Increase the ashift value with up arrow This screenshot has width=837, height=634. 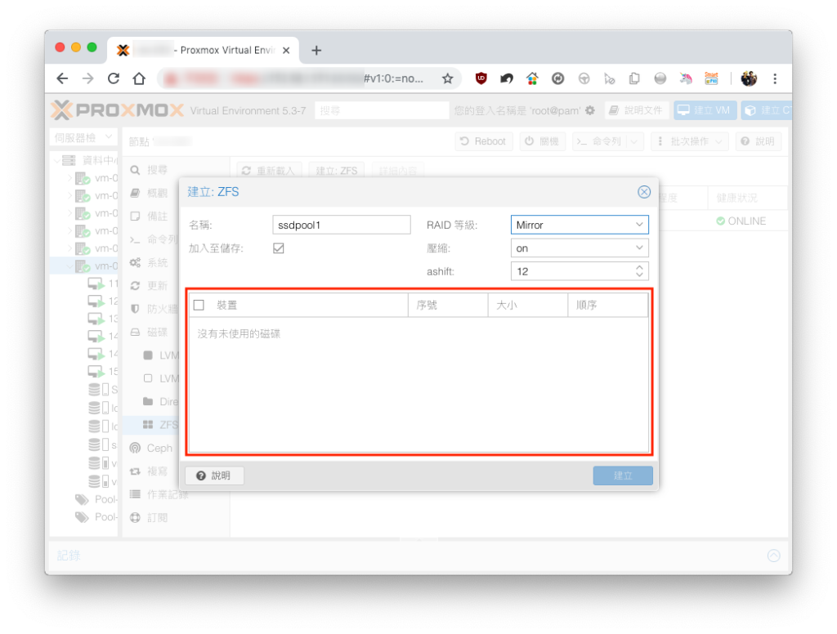(639, 267)
